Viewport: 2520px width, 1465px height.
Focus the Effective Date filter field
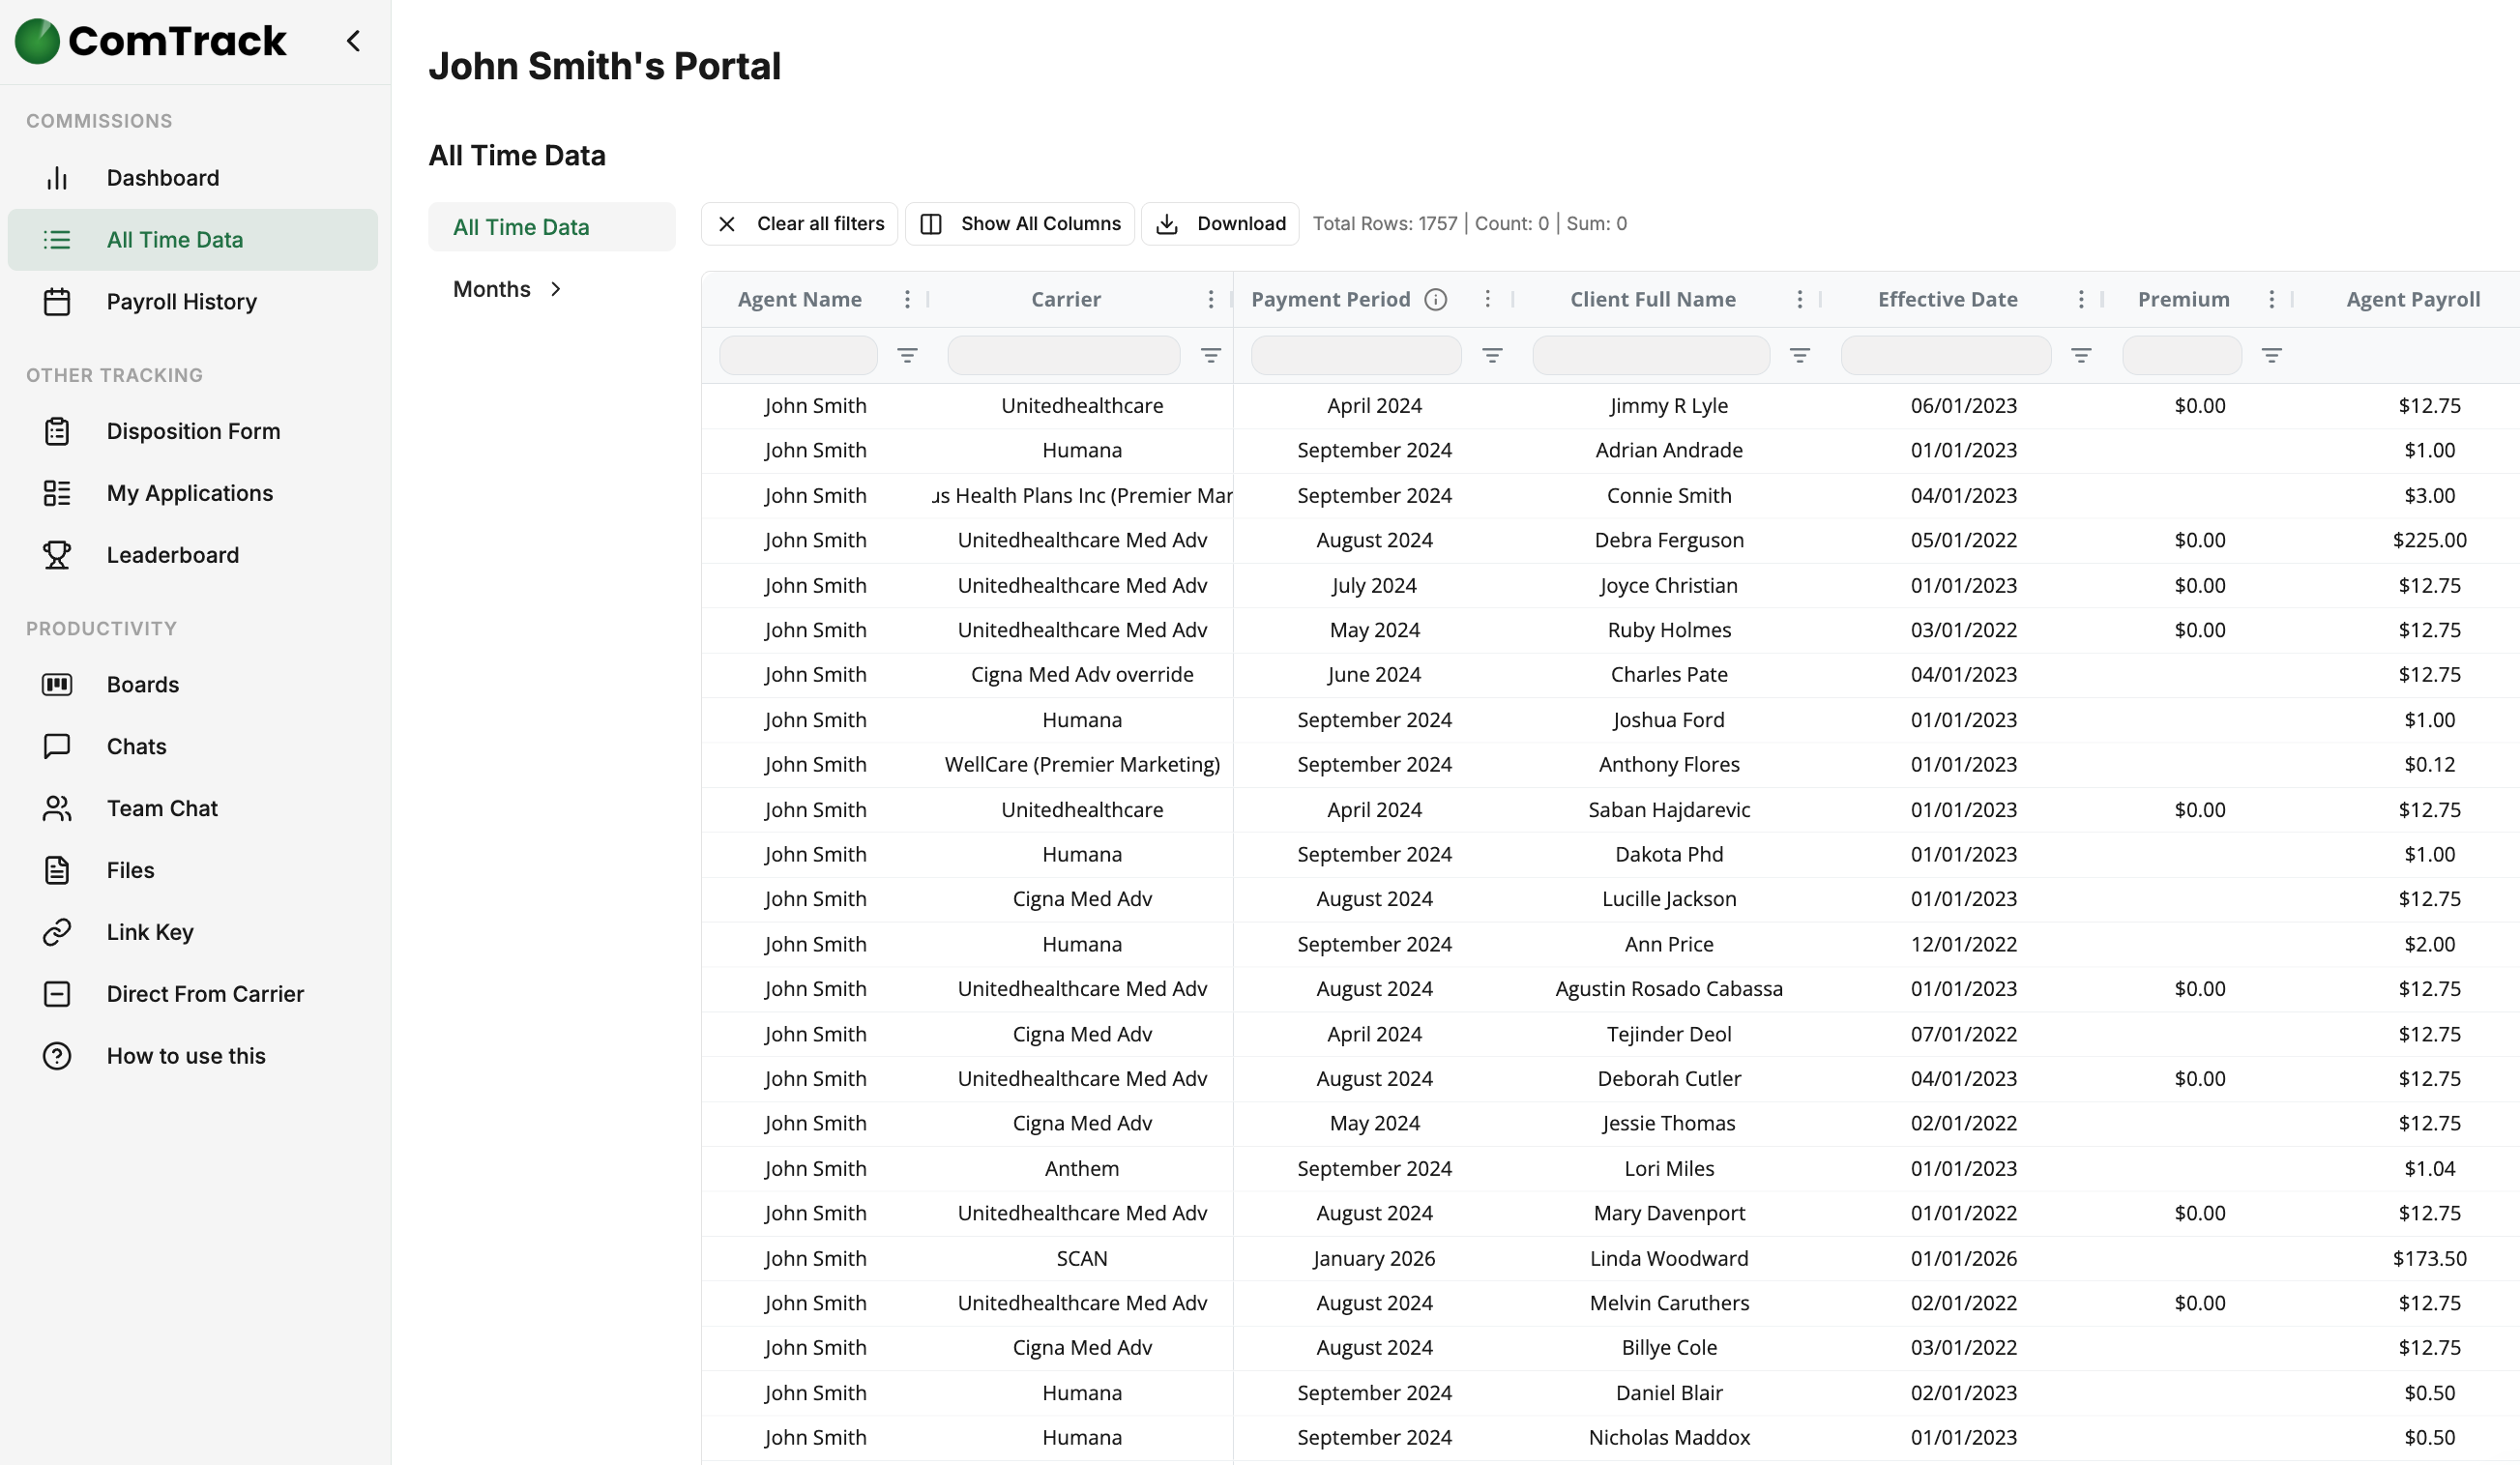1946,356
